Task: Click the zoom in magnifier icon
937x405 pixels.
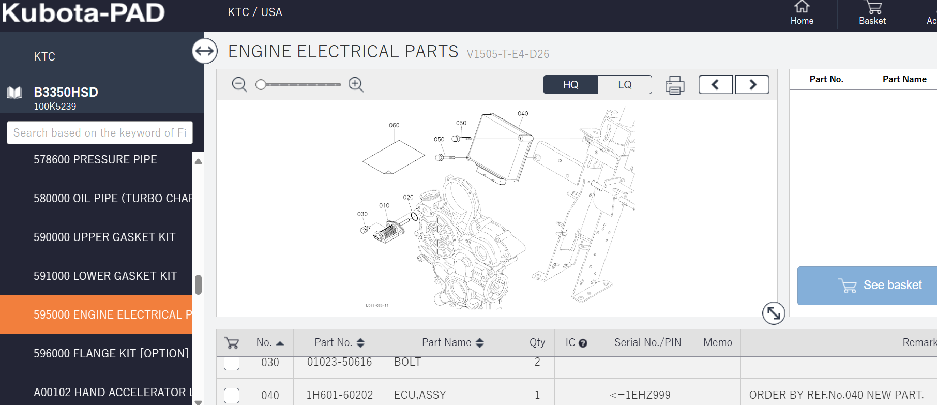Action: (356, 84)
